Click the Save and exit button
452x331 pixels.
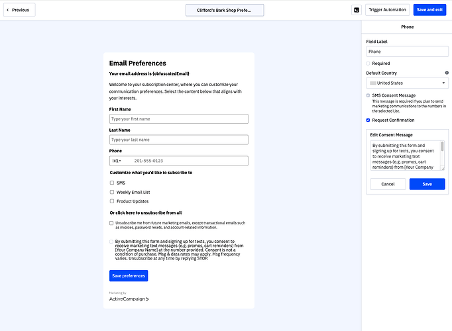430,10
